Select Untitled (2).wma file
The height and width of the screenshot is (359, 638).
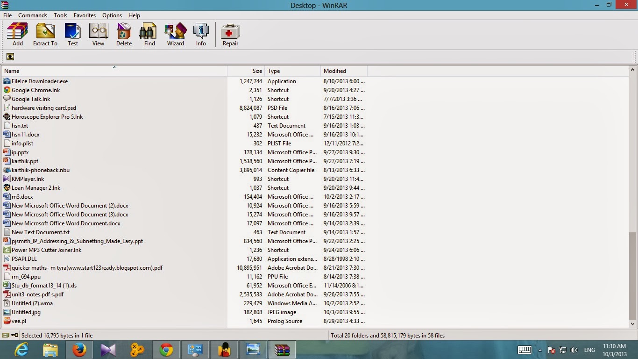coord(32,303)
